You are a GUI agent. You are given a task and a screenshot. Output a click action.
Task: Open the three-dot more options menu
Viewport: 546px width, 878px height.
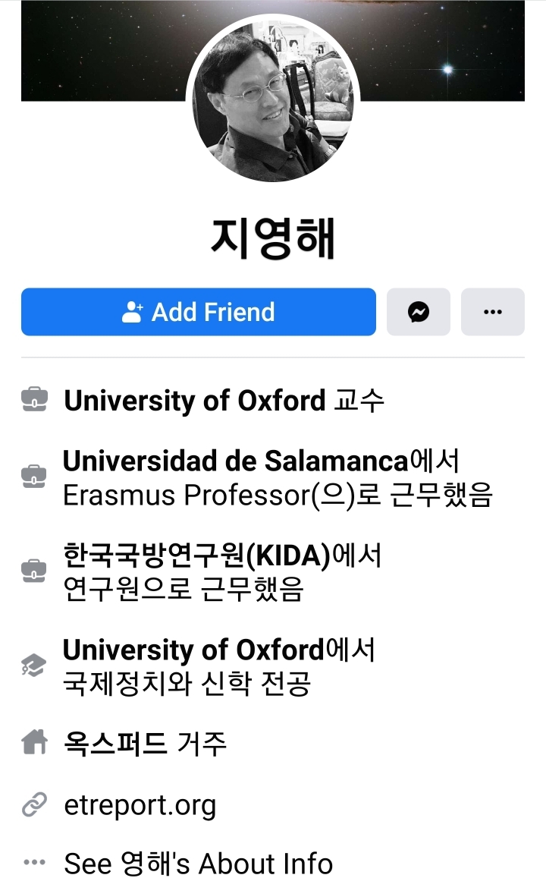(x=493, y=312)
